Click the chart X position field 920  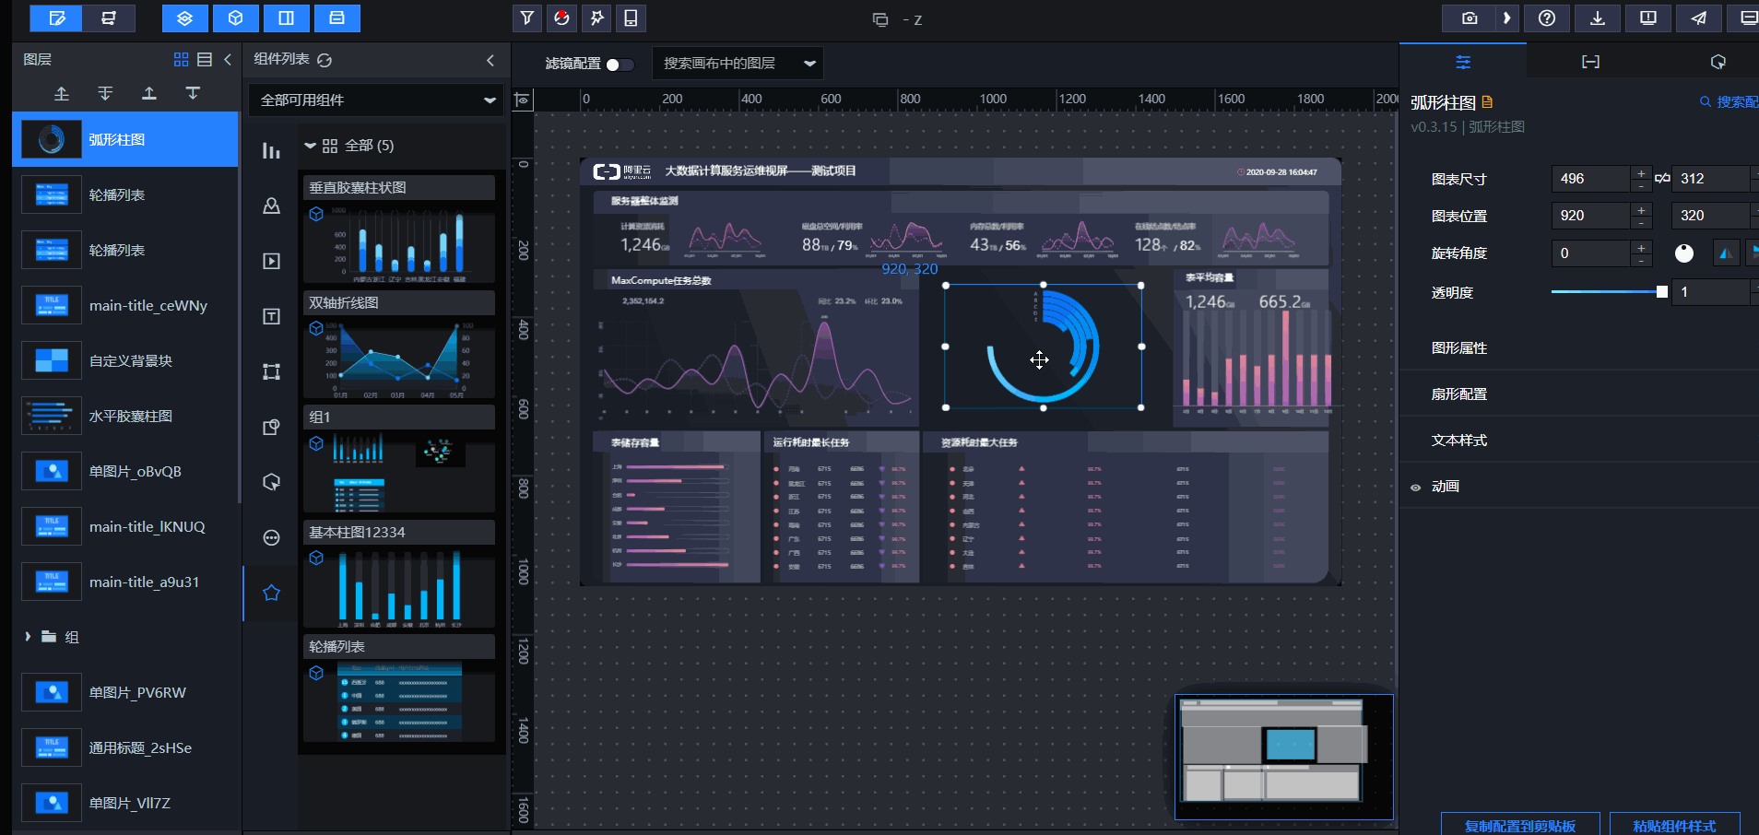point(1591,216)
